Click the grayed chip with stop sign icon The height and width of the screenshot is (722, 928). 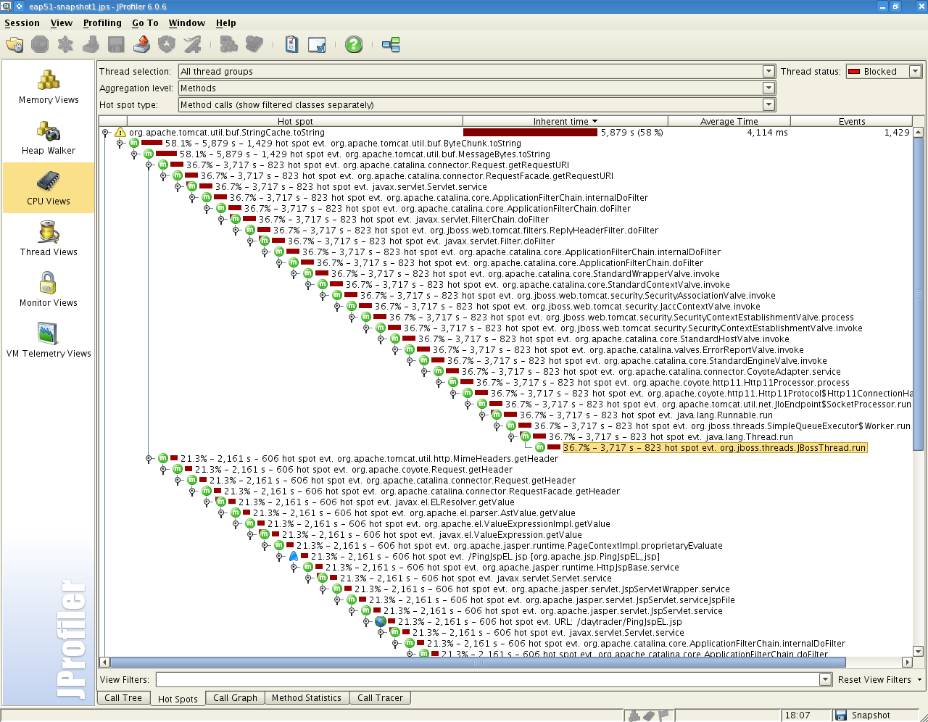pos(254,45)
